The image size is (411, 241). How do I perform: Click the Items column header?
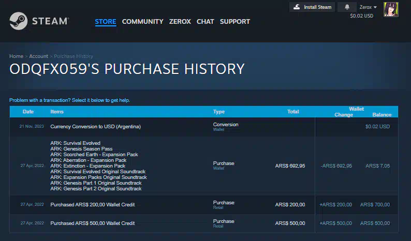[x=57, y=112]
